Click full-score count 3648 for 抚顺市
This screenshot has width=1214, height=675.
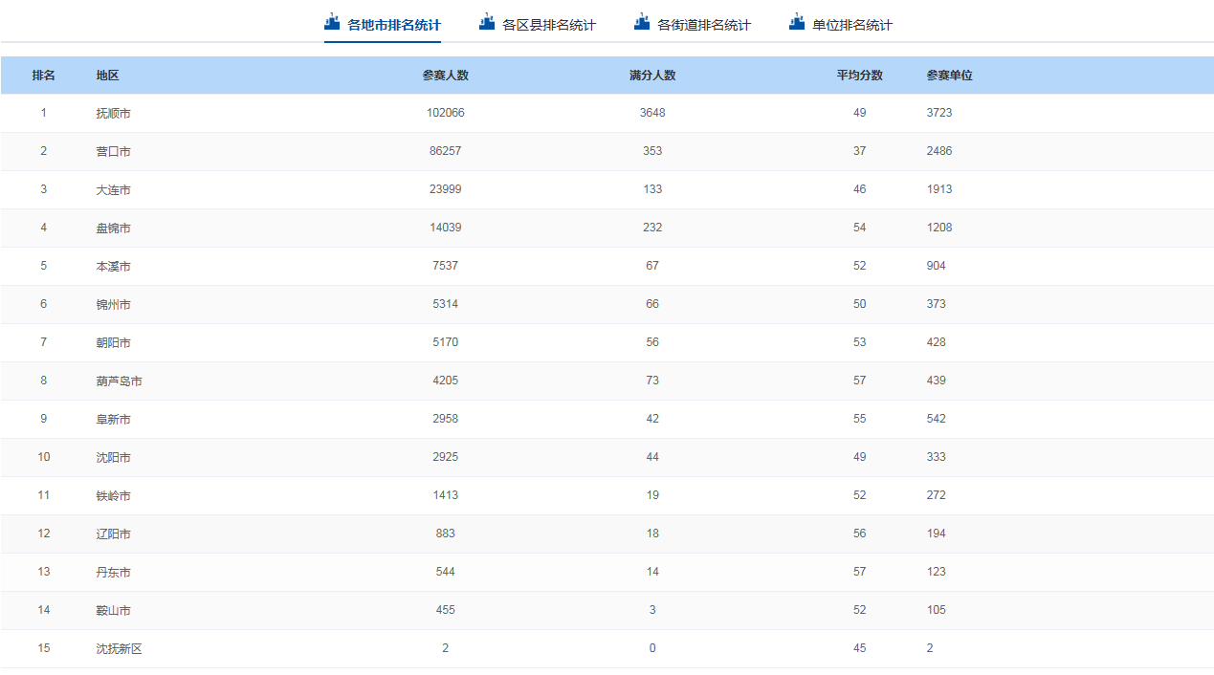652,113
